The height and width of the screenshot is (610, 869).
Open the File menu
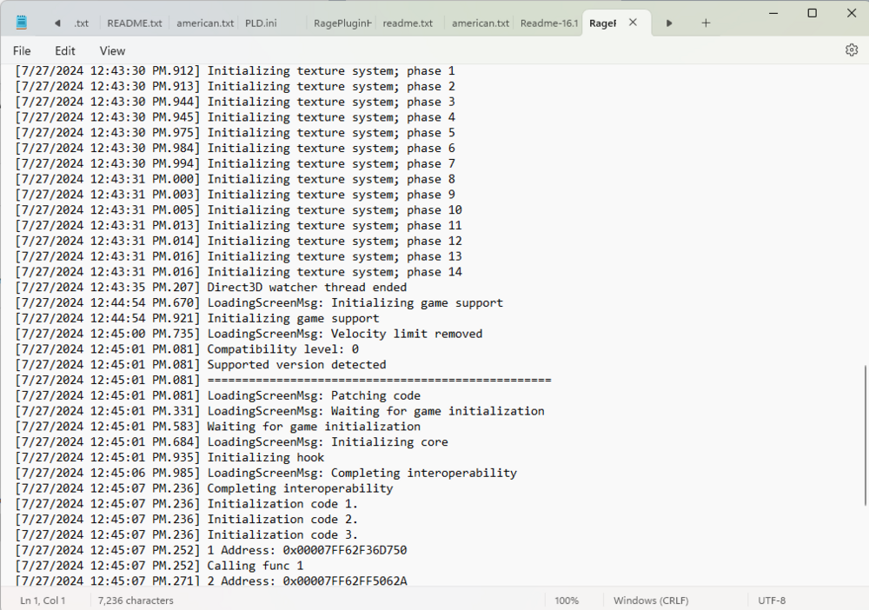tap(22, 50)
